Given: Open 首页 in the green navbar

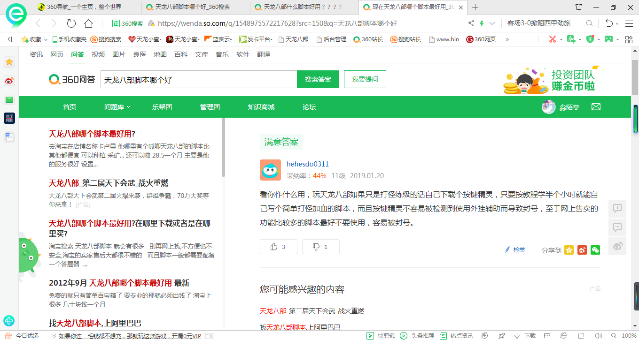Looking at the screenshot, I should (70, 107).
